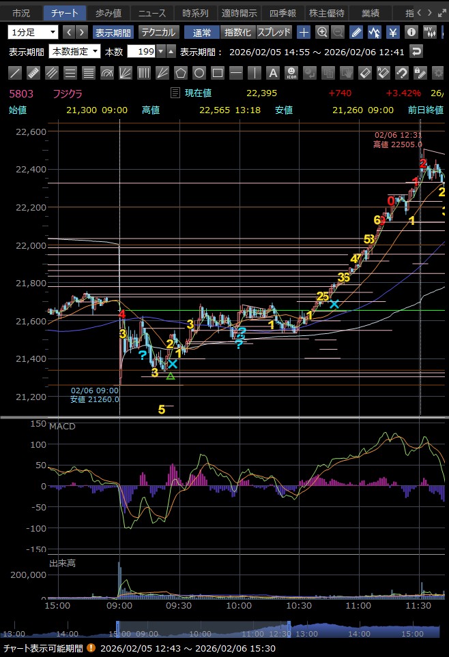
Task: Pick the ellipse drawing tool
Action: click(199, 73)
